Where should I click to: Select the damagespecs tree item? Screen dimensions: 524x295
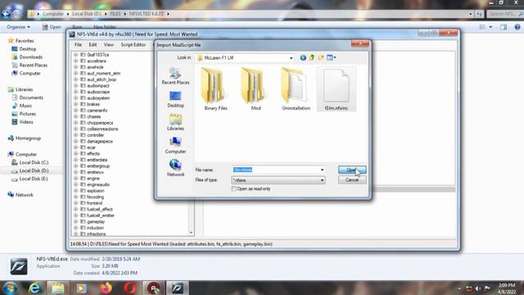tap(100, 141)
